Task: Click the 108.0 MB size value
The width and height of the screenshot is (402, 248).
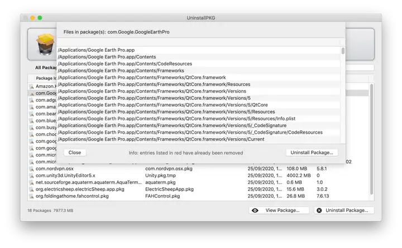Action: [x=296, y=169]
